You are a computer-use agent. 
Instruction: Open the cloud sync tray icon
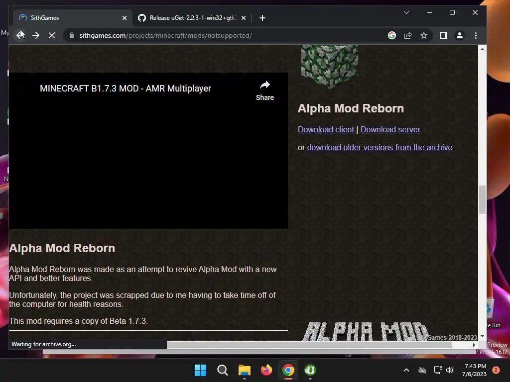coord(422,370)
